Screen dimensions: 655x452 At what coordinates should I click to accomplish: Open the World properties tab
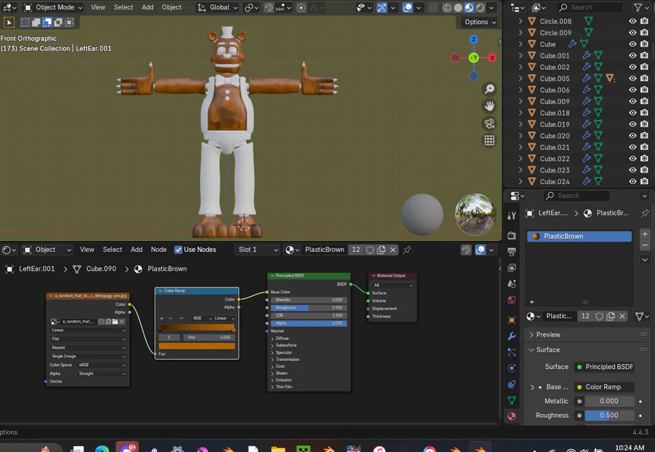pyautogui.click(x=512, y=300)
